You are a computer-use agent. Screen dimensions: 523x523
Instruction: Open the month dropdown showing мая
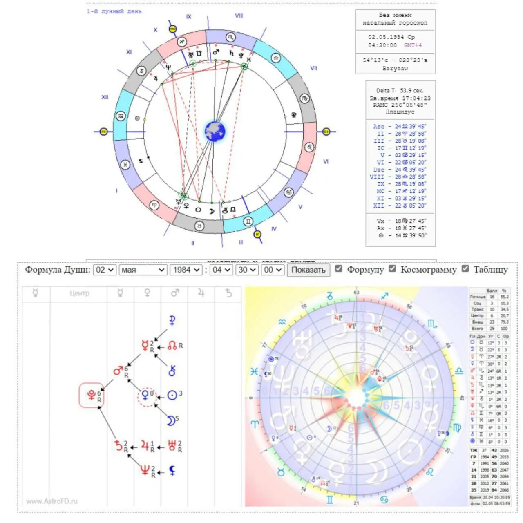[x=143, y=270]
